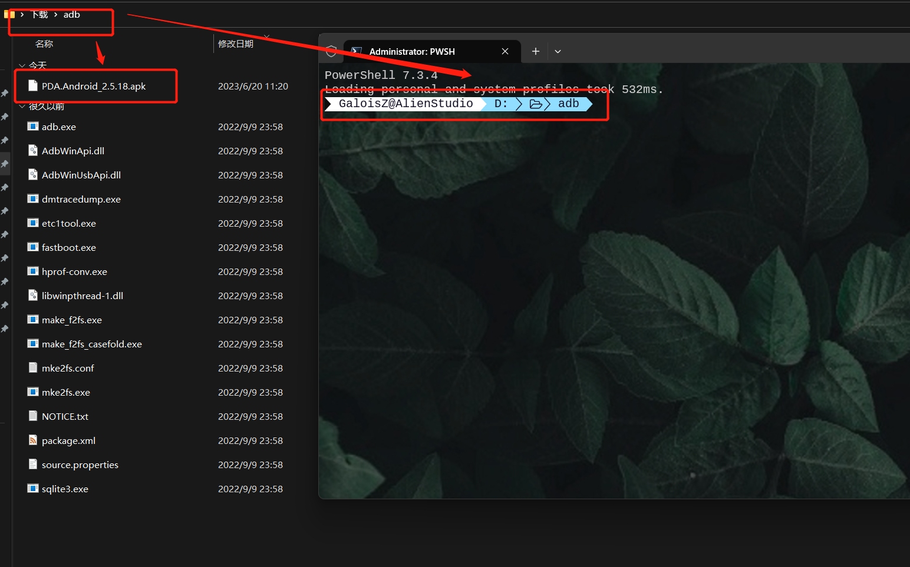This screenshot has height=567, width=910.
Task: Click adb in the breadcrumb path
Action: coord(71,15)
